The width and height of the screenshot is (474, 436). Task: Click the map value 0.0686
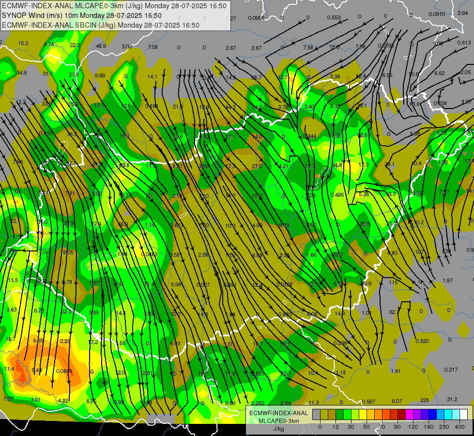(x=64, y=371)
